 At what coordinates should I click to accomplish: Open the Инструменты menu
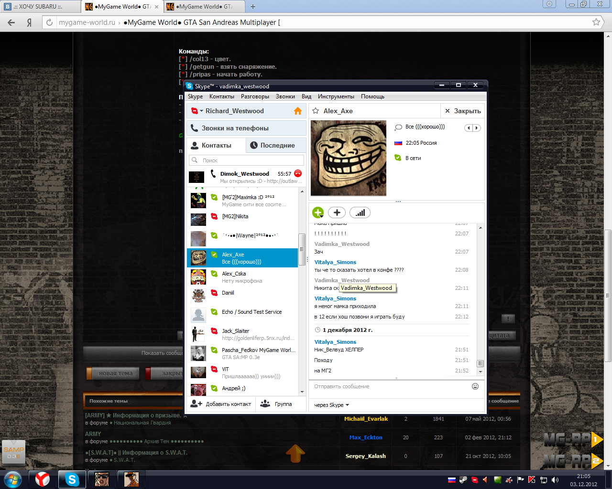pos(336,96)
